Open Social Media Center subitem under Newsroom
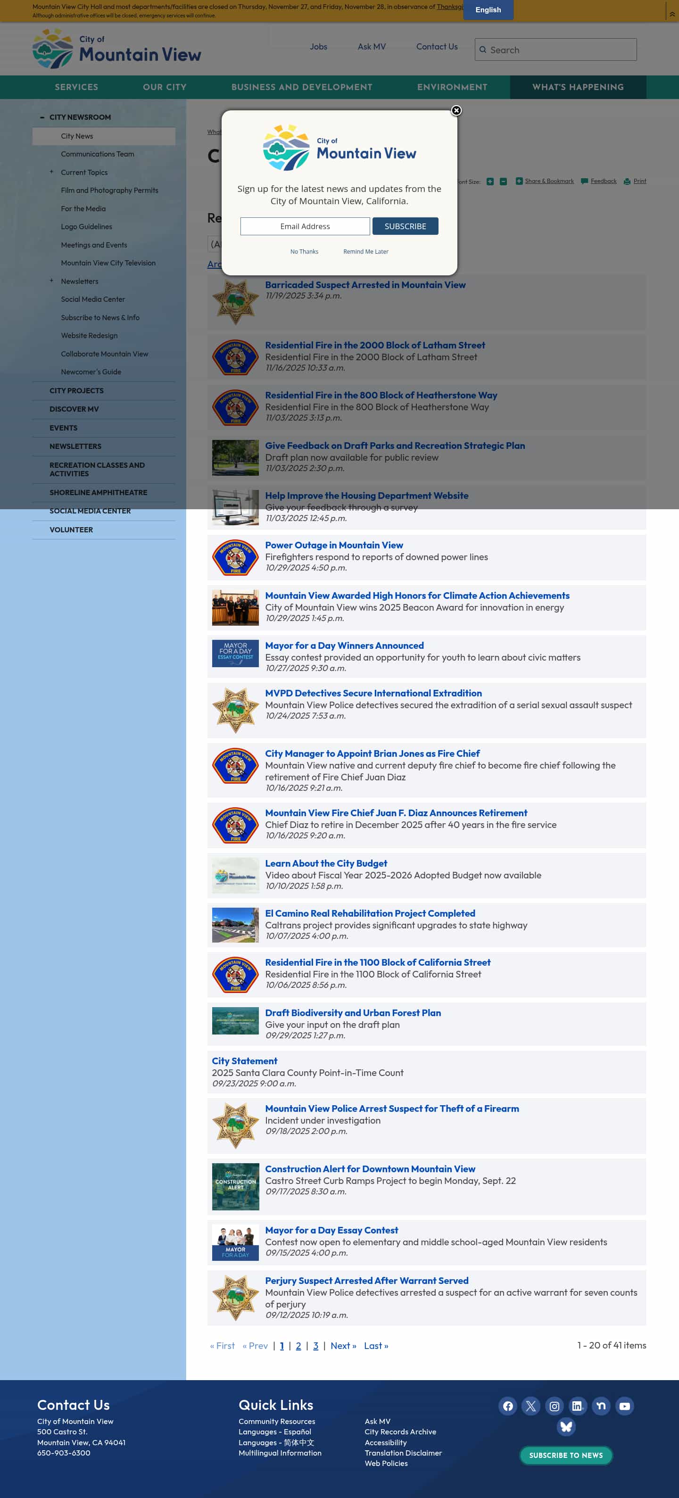679x1498 pixels. tap(93, 299)
